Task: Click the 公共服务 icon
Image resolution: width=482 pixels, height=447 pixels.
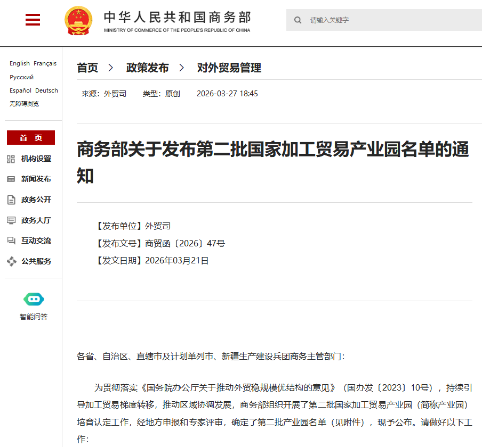Action: (x=11, y=261)
